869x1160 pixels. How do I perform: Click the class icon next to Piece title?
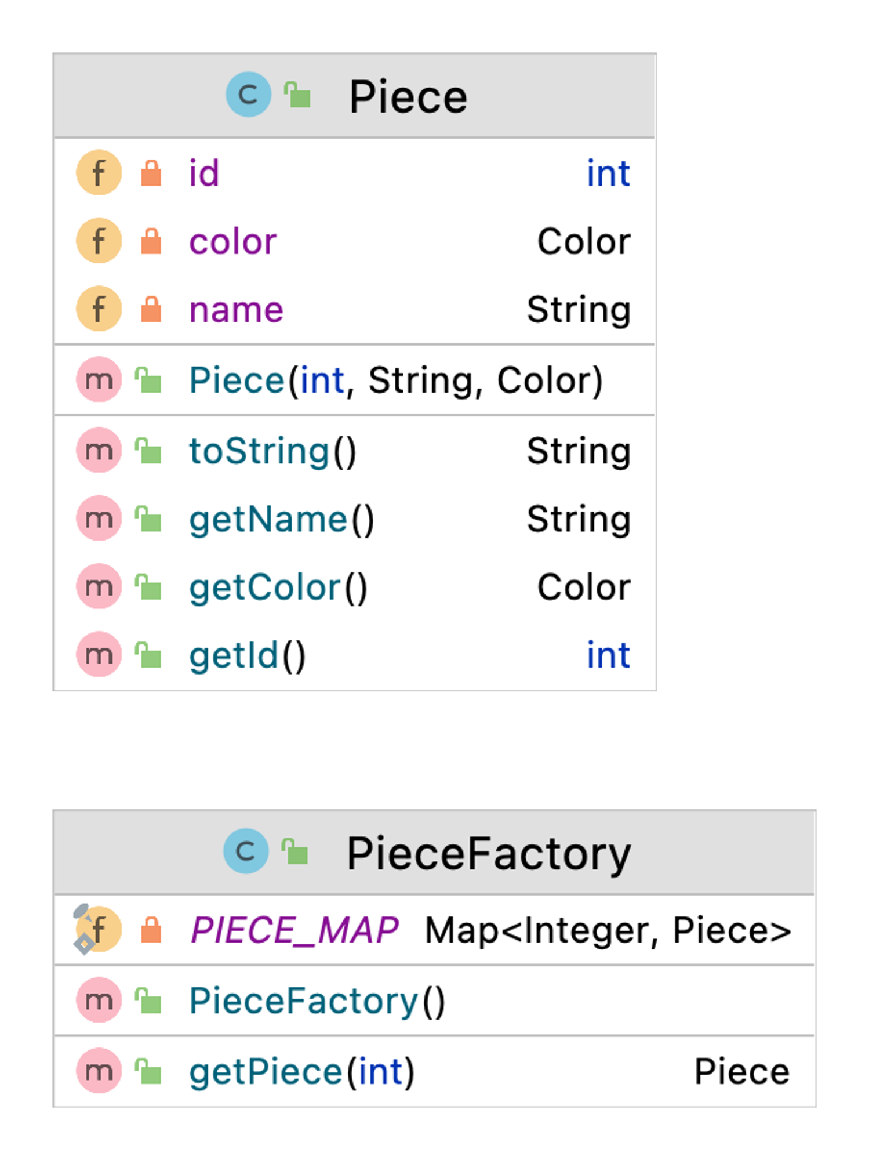click(x=248, y=95)
